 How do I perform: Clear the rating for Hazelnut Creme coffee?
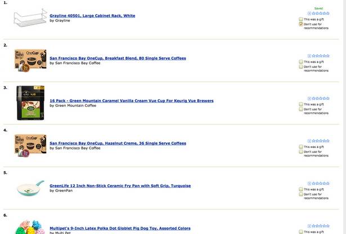309,141
